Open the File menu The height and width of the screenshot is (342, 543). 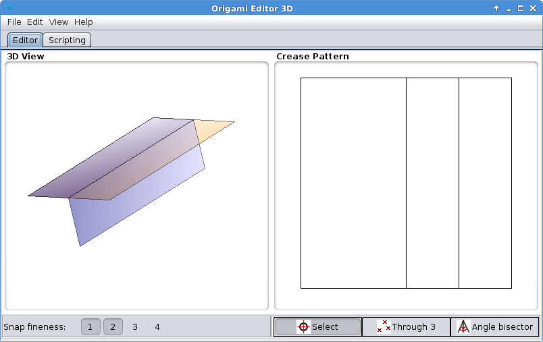[14, 22]
